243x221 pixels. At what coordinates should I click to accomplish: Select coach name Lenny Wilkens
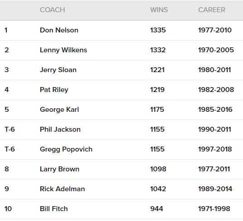[x=63, y=50]
